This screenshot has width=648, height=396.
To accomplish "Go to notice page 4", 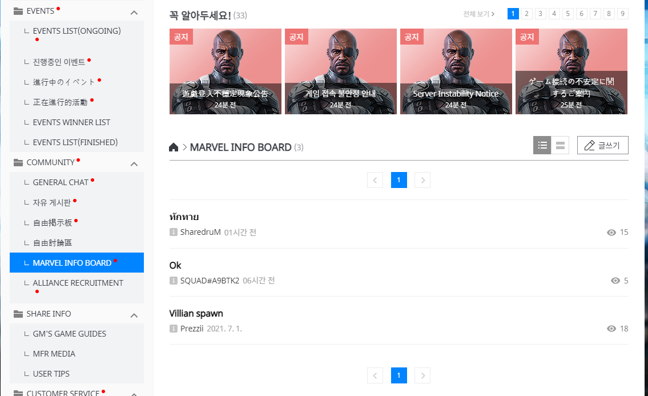I will click(x=554, y=14).
